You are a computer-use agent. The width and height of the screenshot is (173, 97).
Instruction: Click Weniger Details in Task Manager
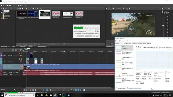120,88
